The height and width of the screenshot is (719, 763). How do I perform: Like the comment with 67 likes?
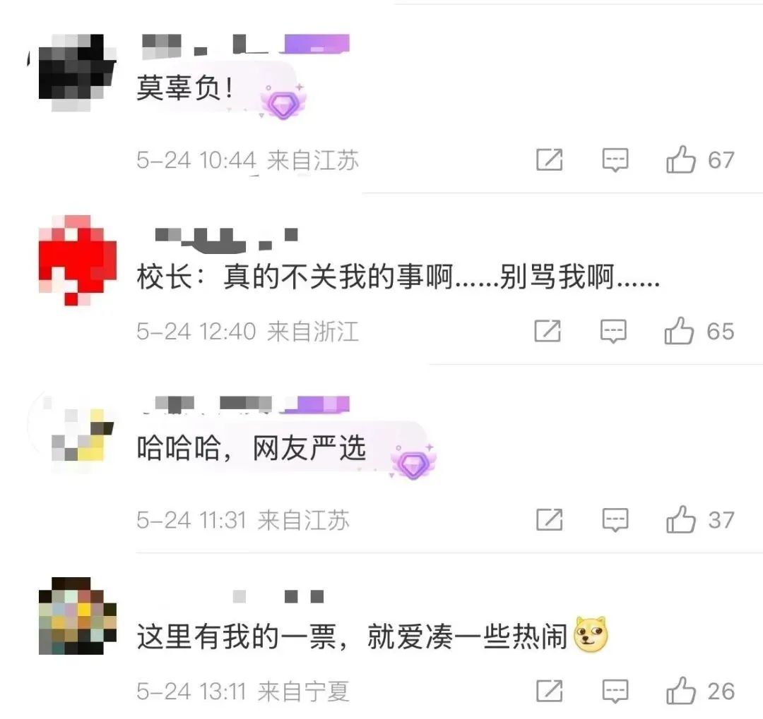click(x=681, y=160)
